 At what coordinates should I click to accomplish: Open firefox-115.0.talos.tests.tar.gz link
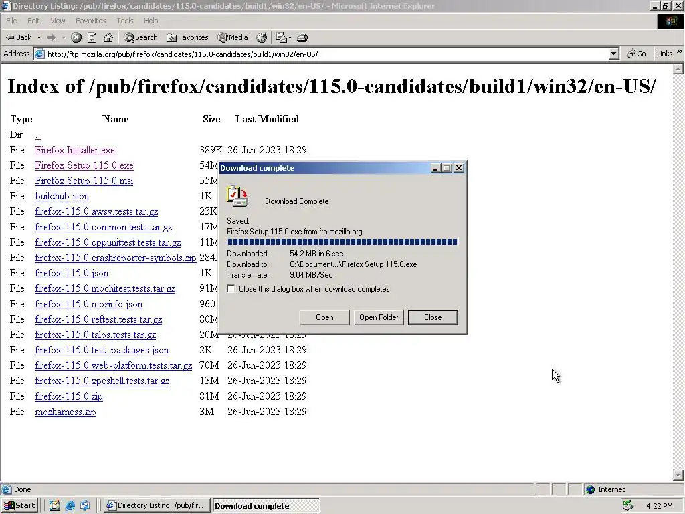[x=95, y=335]
